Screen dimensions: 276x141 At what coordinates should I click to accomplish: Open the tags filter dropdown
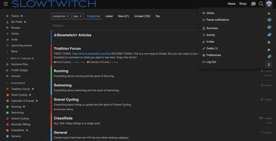(78, 16)
